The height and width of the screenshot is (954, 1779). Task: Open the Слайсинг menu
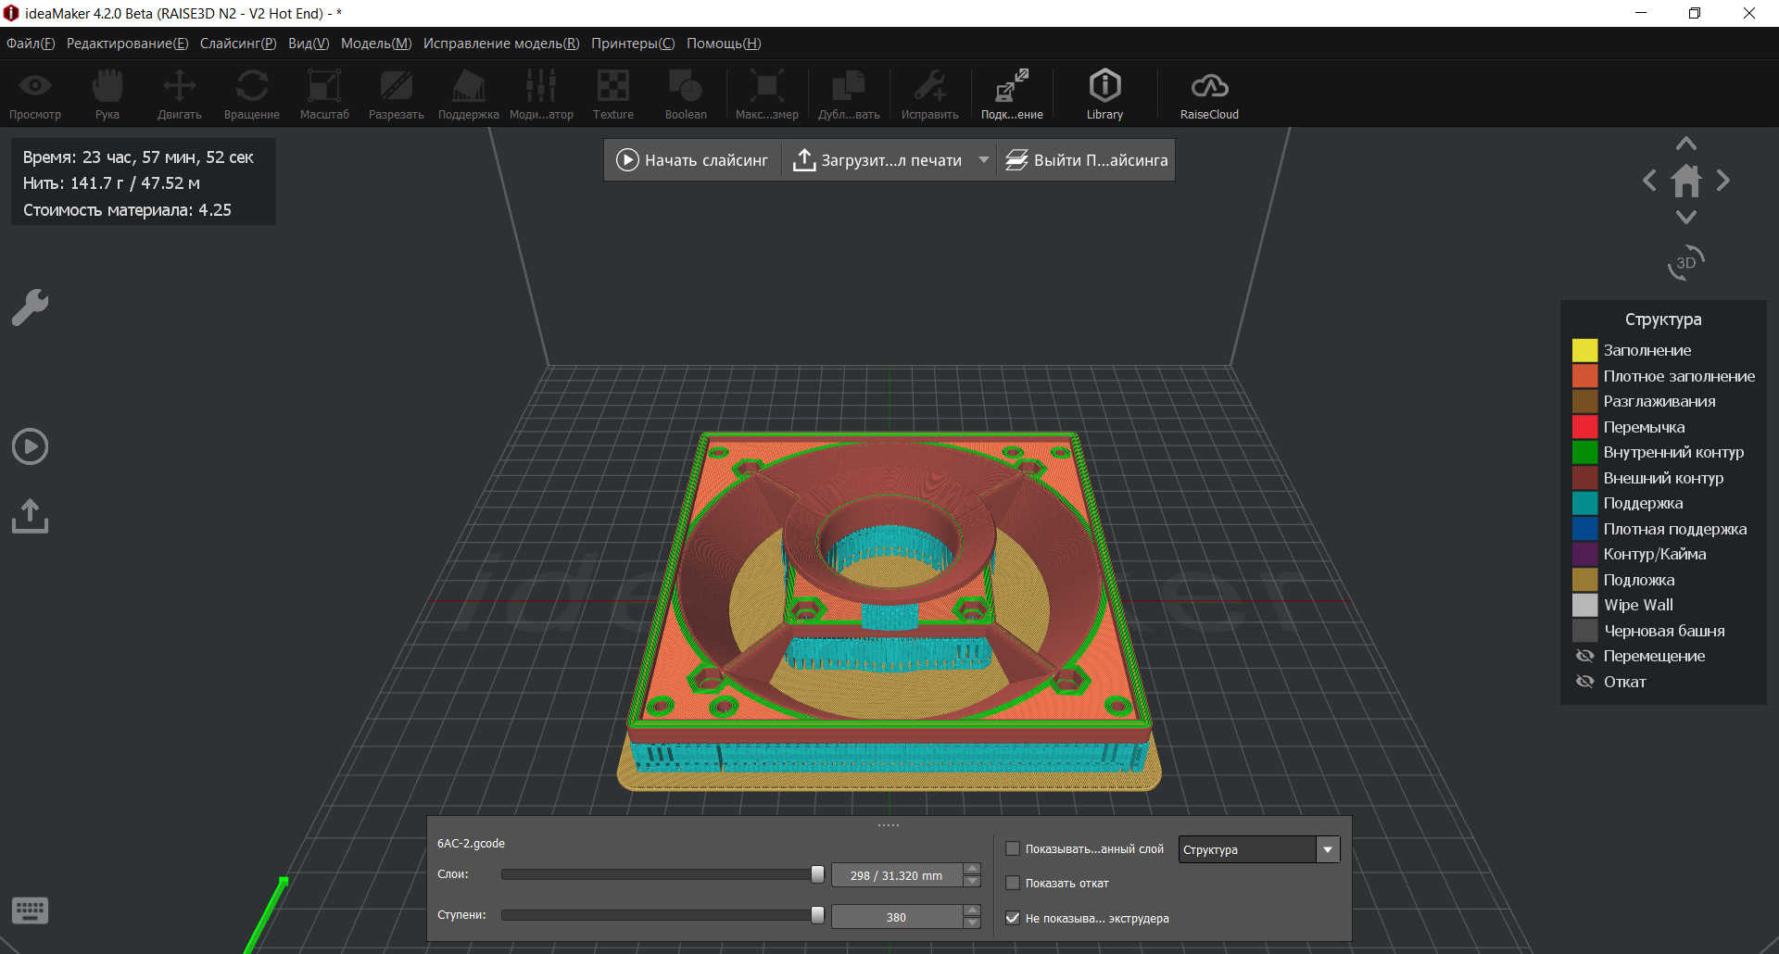coord(237,44)
